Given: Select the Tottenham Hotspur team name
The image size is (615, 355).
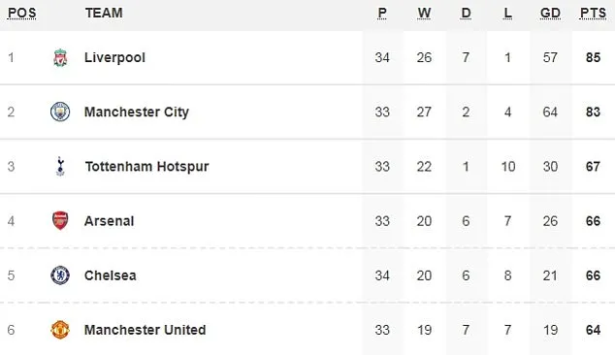Looking at the screenshot, I should click(146, 167).
